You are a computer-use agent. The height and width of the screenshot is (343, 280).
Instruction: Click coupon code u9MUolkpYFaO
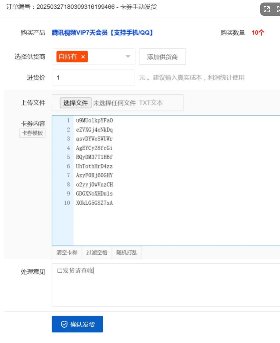(x=94, y=120)
